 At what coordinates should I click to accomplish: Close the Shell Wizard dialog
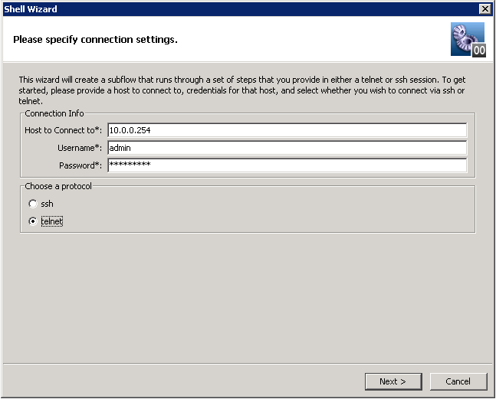click(x=485, y=8)
